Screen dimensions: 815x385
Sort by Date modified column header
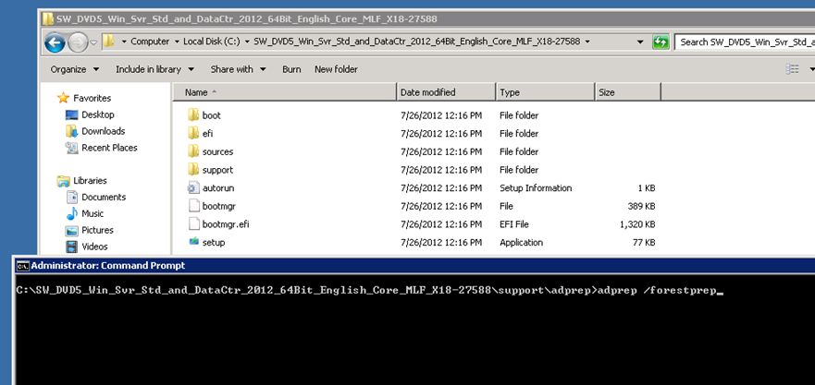click(446, 92)
